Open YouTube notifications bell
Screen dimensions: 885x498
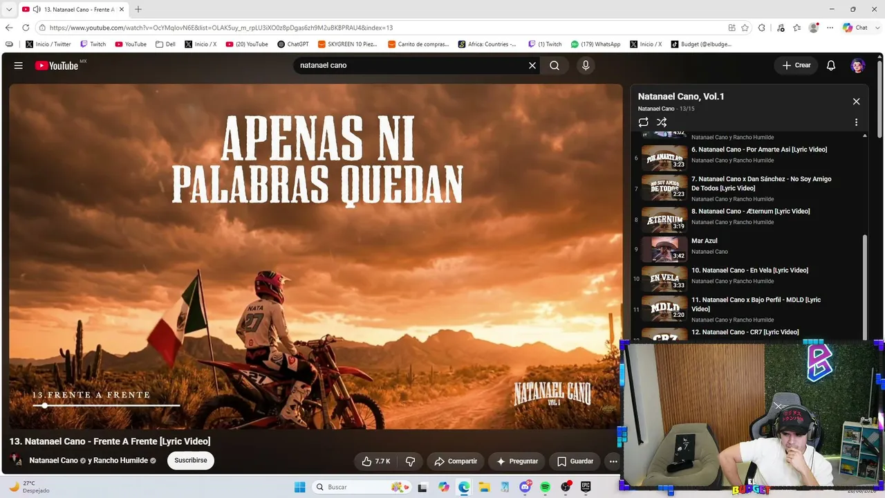831,66
